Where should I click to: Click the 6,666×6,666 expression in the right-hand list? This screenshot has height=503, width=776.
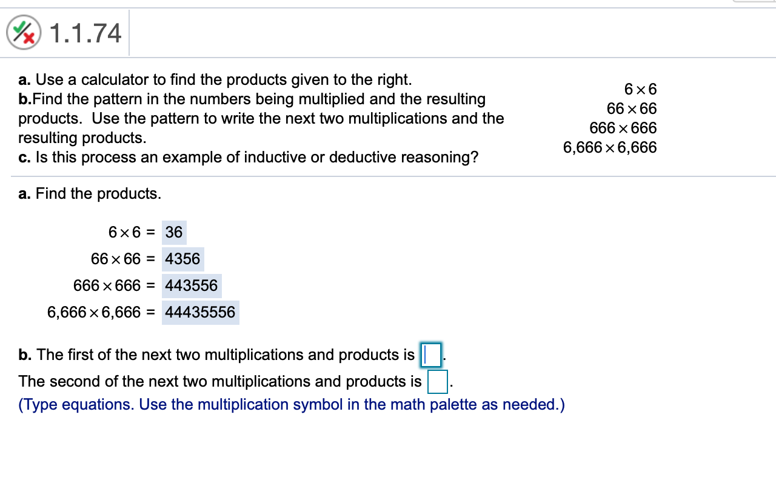(x=610, y=147)
